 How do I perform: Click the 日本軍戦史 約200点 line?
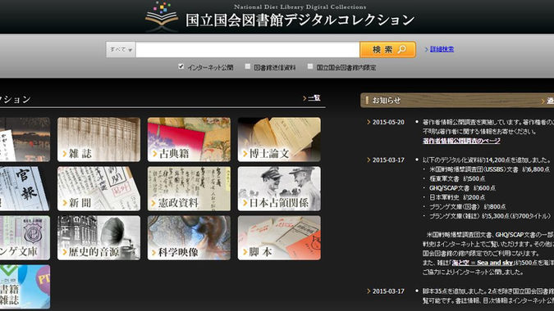pyautogui.click(x=457, y=197)
